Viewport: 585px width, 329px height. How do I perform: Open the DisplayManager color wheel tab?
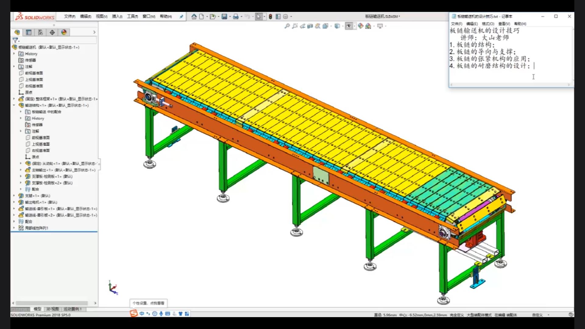(x=64, y=32)
